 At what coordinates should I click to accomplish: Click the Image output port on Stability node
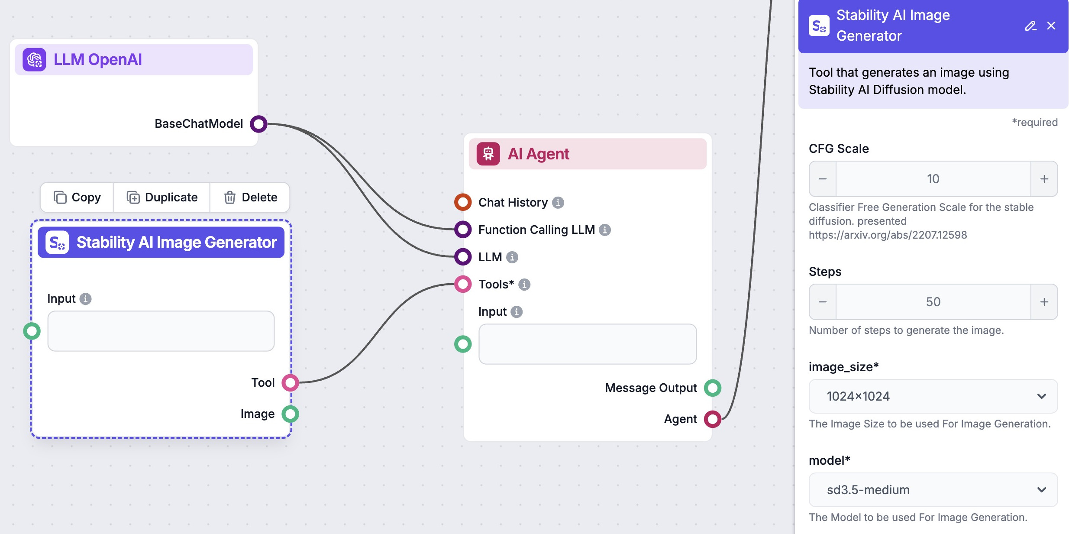290,414
